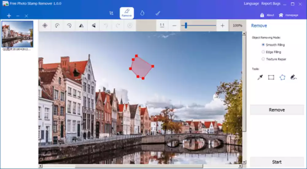307x169 pixels.
Task: Click the vertical scrollbar down arrow
Action: point(244,162)
